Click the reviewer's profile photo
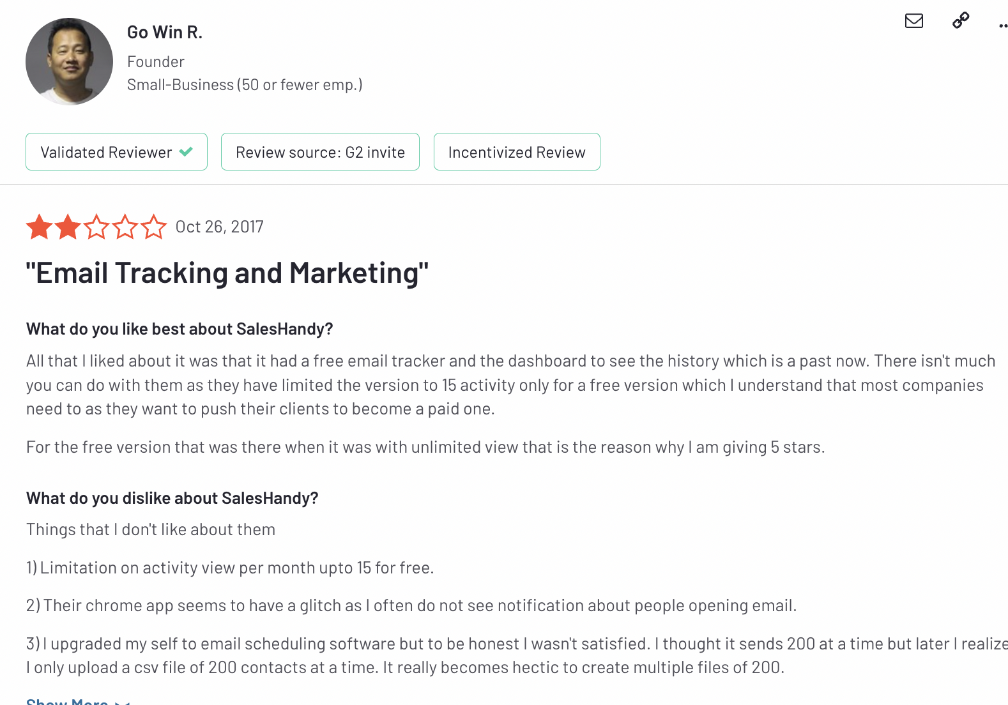The height and width of the screenshot is (705, 1008). click(69, 61)
